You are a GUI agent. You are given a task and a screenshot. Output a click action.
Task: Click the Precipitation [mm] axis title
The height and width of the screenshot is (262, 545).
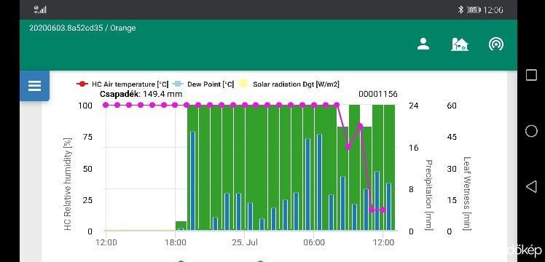(x=429, y=195)
